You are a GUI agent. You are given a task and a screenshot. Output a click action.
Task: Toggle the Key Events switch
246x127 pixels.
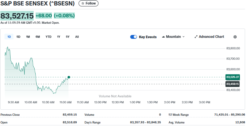(133, 37)
